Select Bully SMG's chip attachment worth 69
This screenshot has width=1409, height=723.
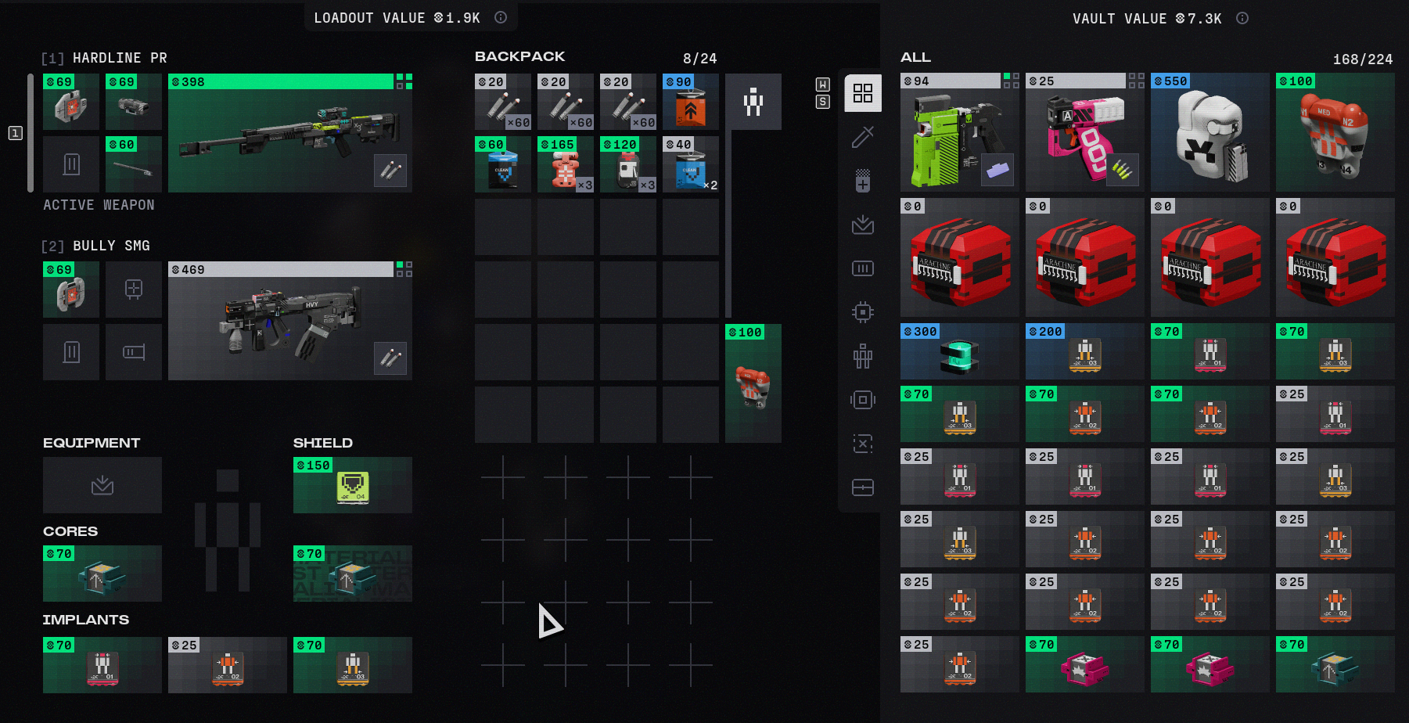point(71,290)
